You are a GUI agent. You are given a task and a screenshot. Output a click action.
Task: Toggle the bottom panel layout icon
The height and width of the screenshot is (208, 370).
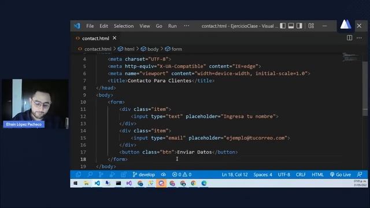click(x=291, y=25)
